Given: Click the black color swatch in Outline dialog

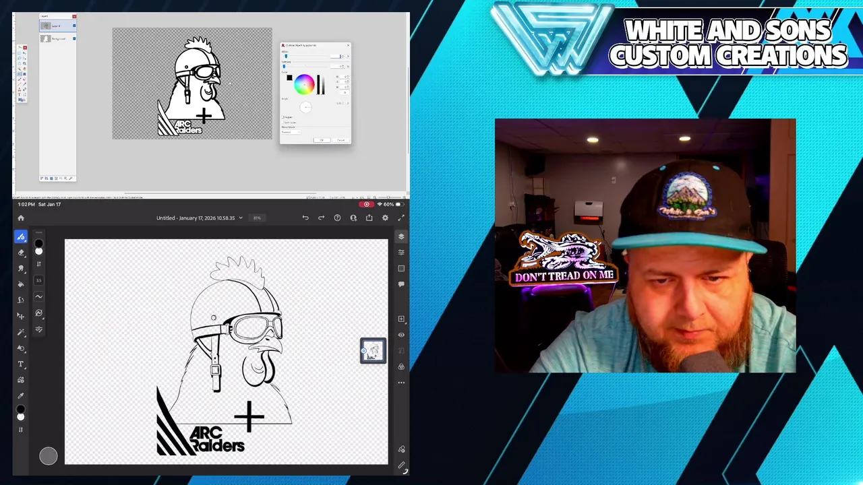Looking at the screenshot, I should [289, 78].
